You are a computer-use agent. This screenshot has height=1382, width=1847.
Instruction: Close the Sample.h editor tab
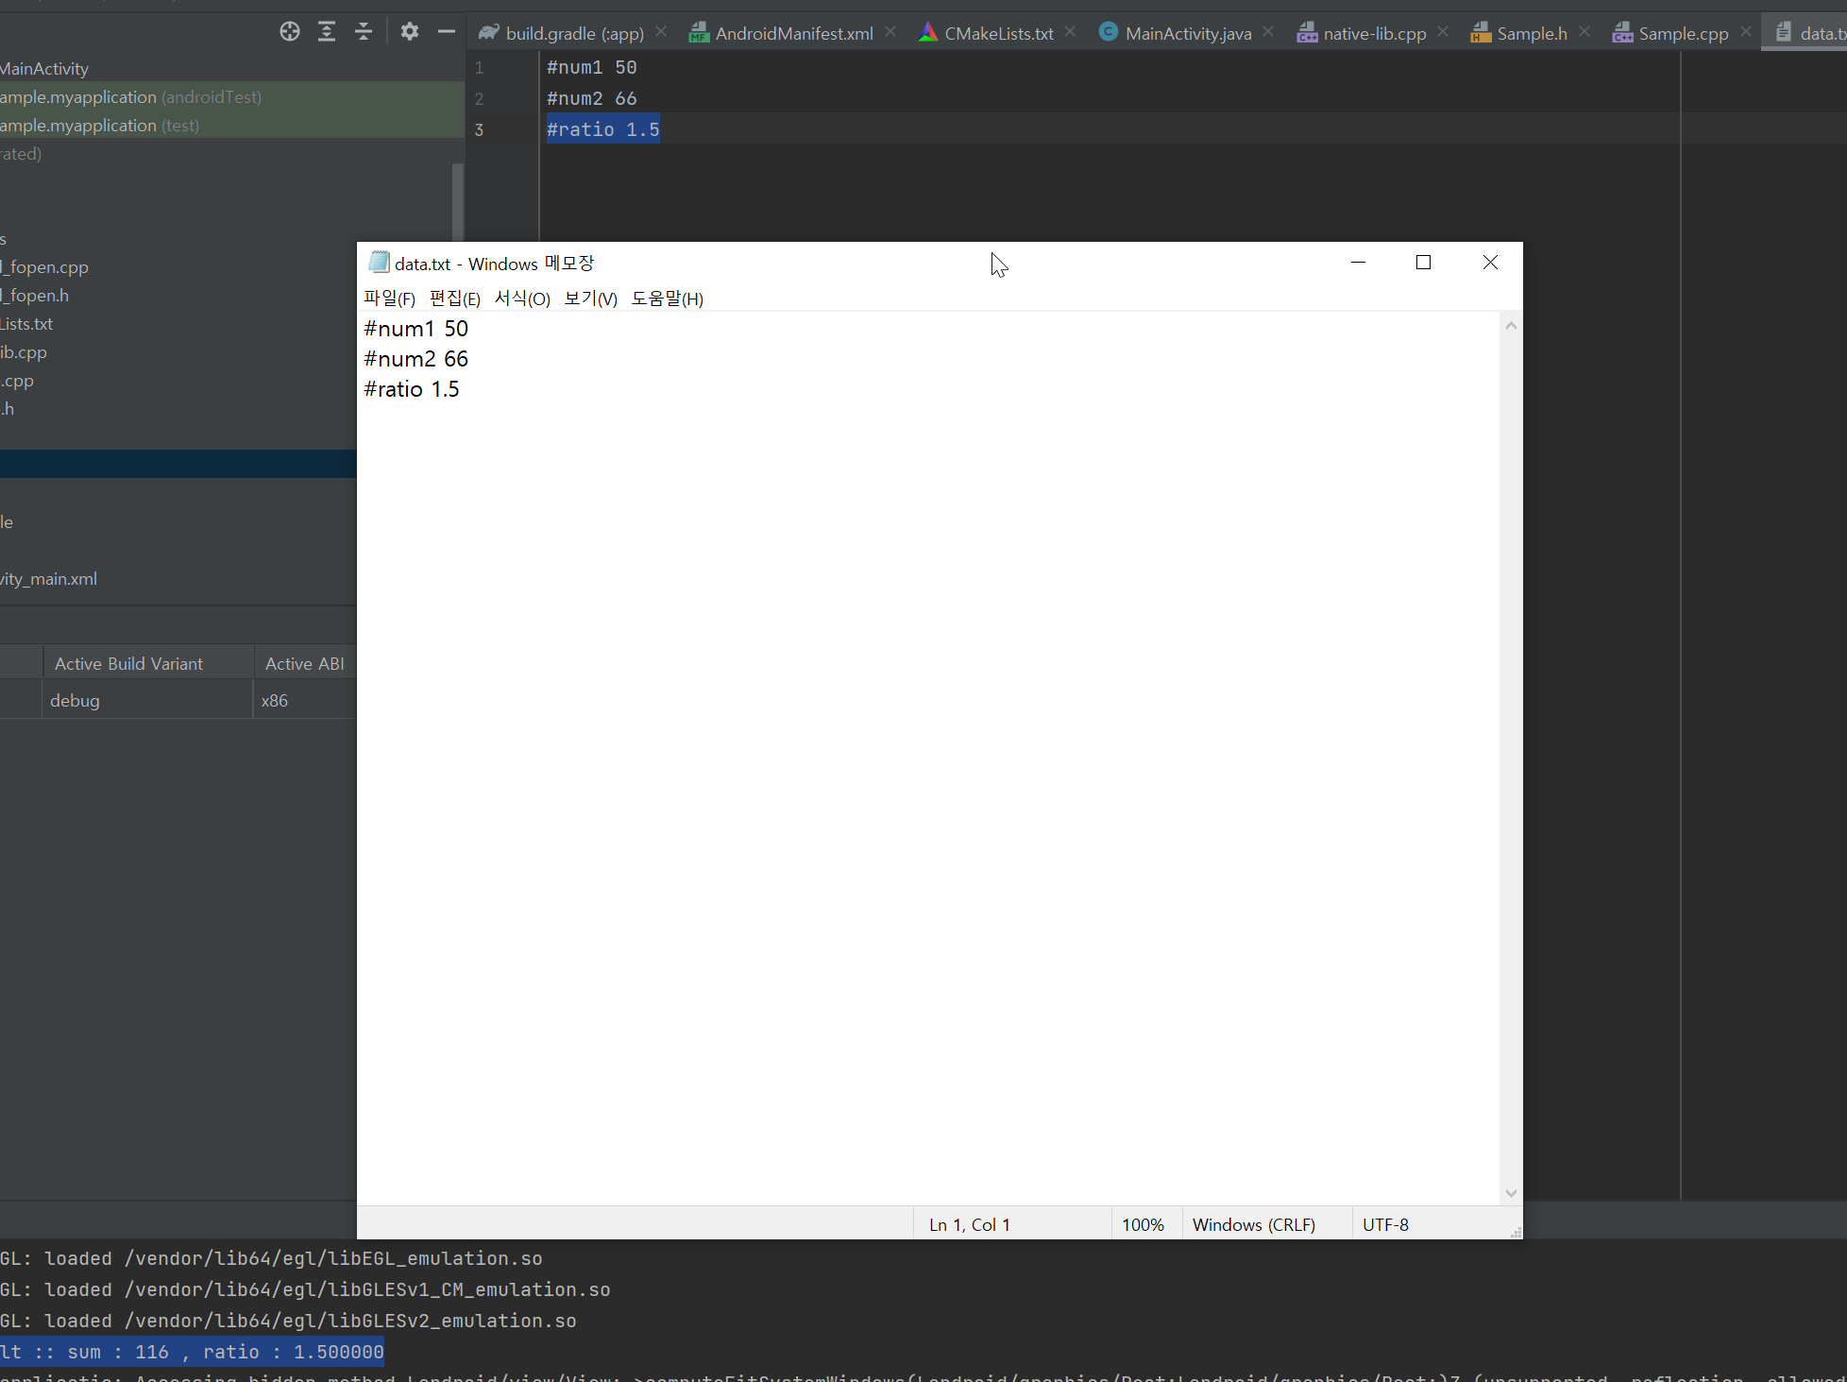[1584, 32]
